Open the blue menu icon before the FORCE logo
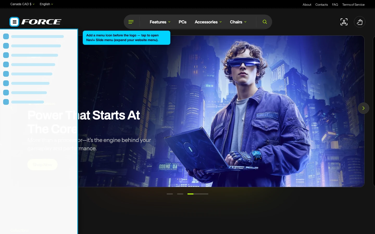This screenshot has height=234, width=375. 14,22
